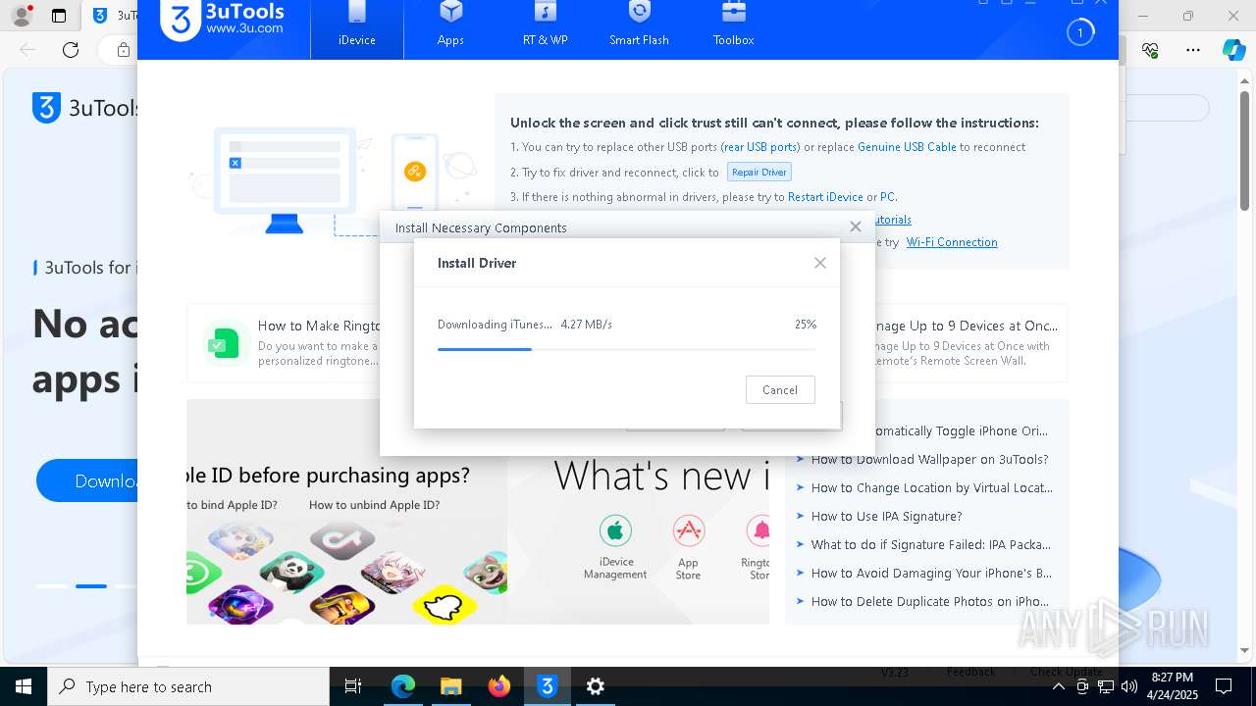Open 3uTools from the taskbar
Viewport: 1256px width, 706px height.
(x=548, y=686)
